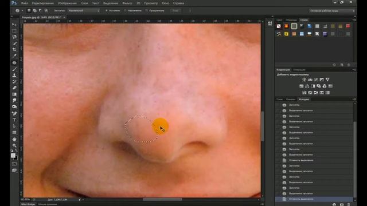Select the Eraser tool
This screenshot has width=367, height=206.
pyautogui.click(x=14, y=88)
